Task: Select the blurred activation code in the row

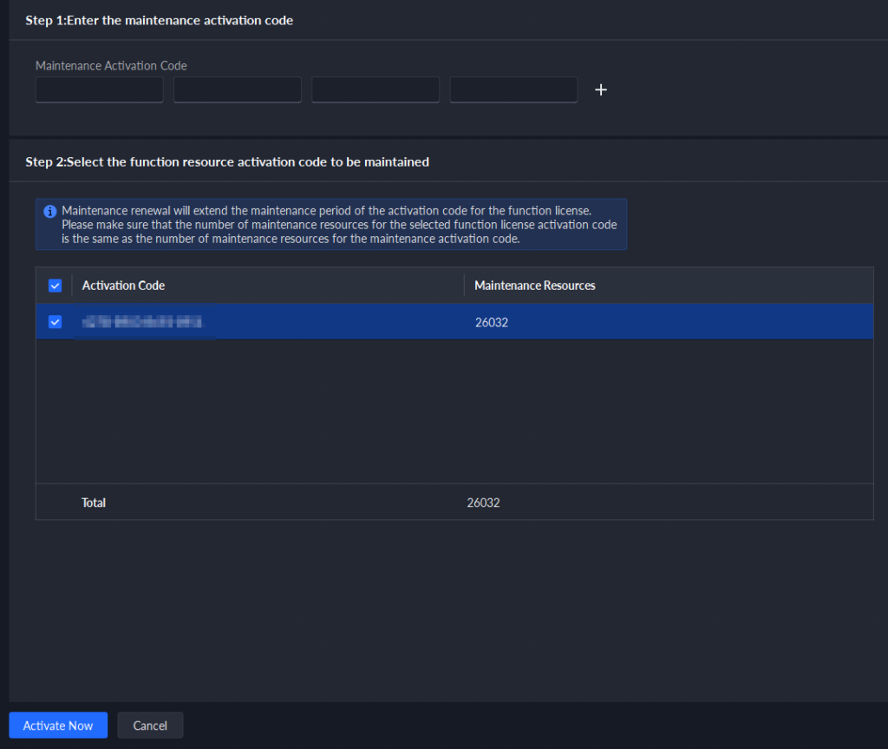Action: pos(143,323)
